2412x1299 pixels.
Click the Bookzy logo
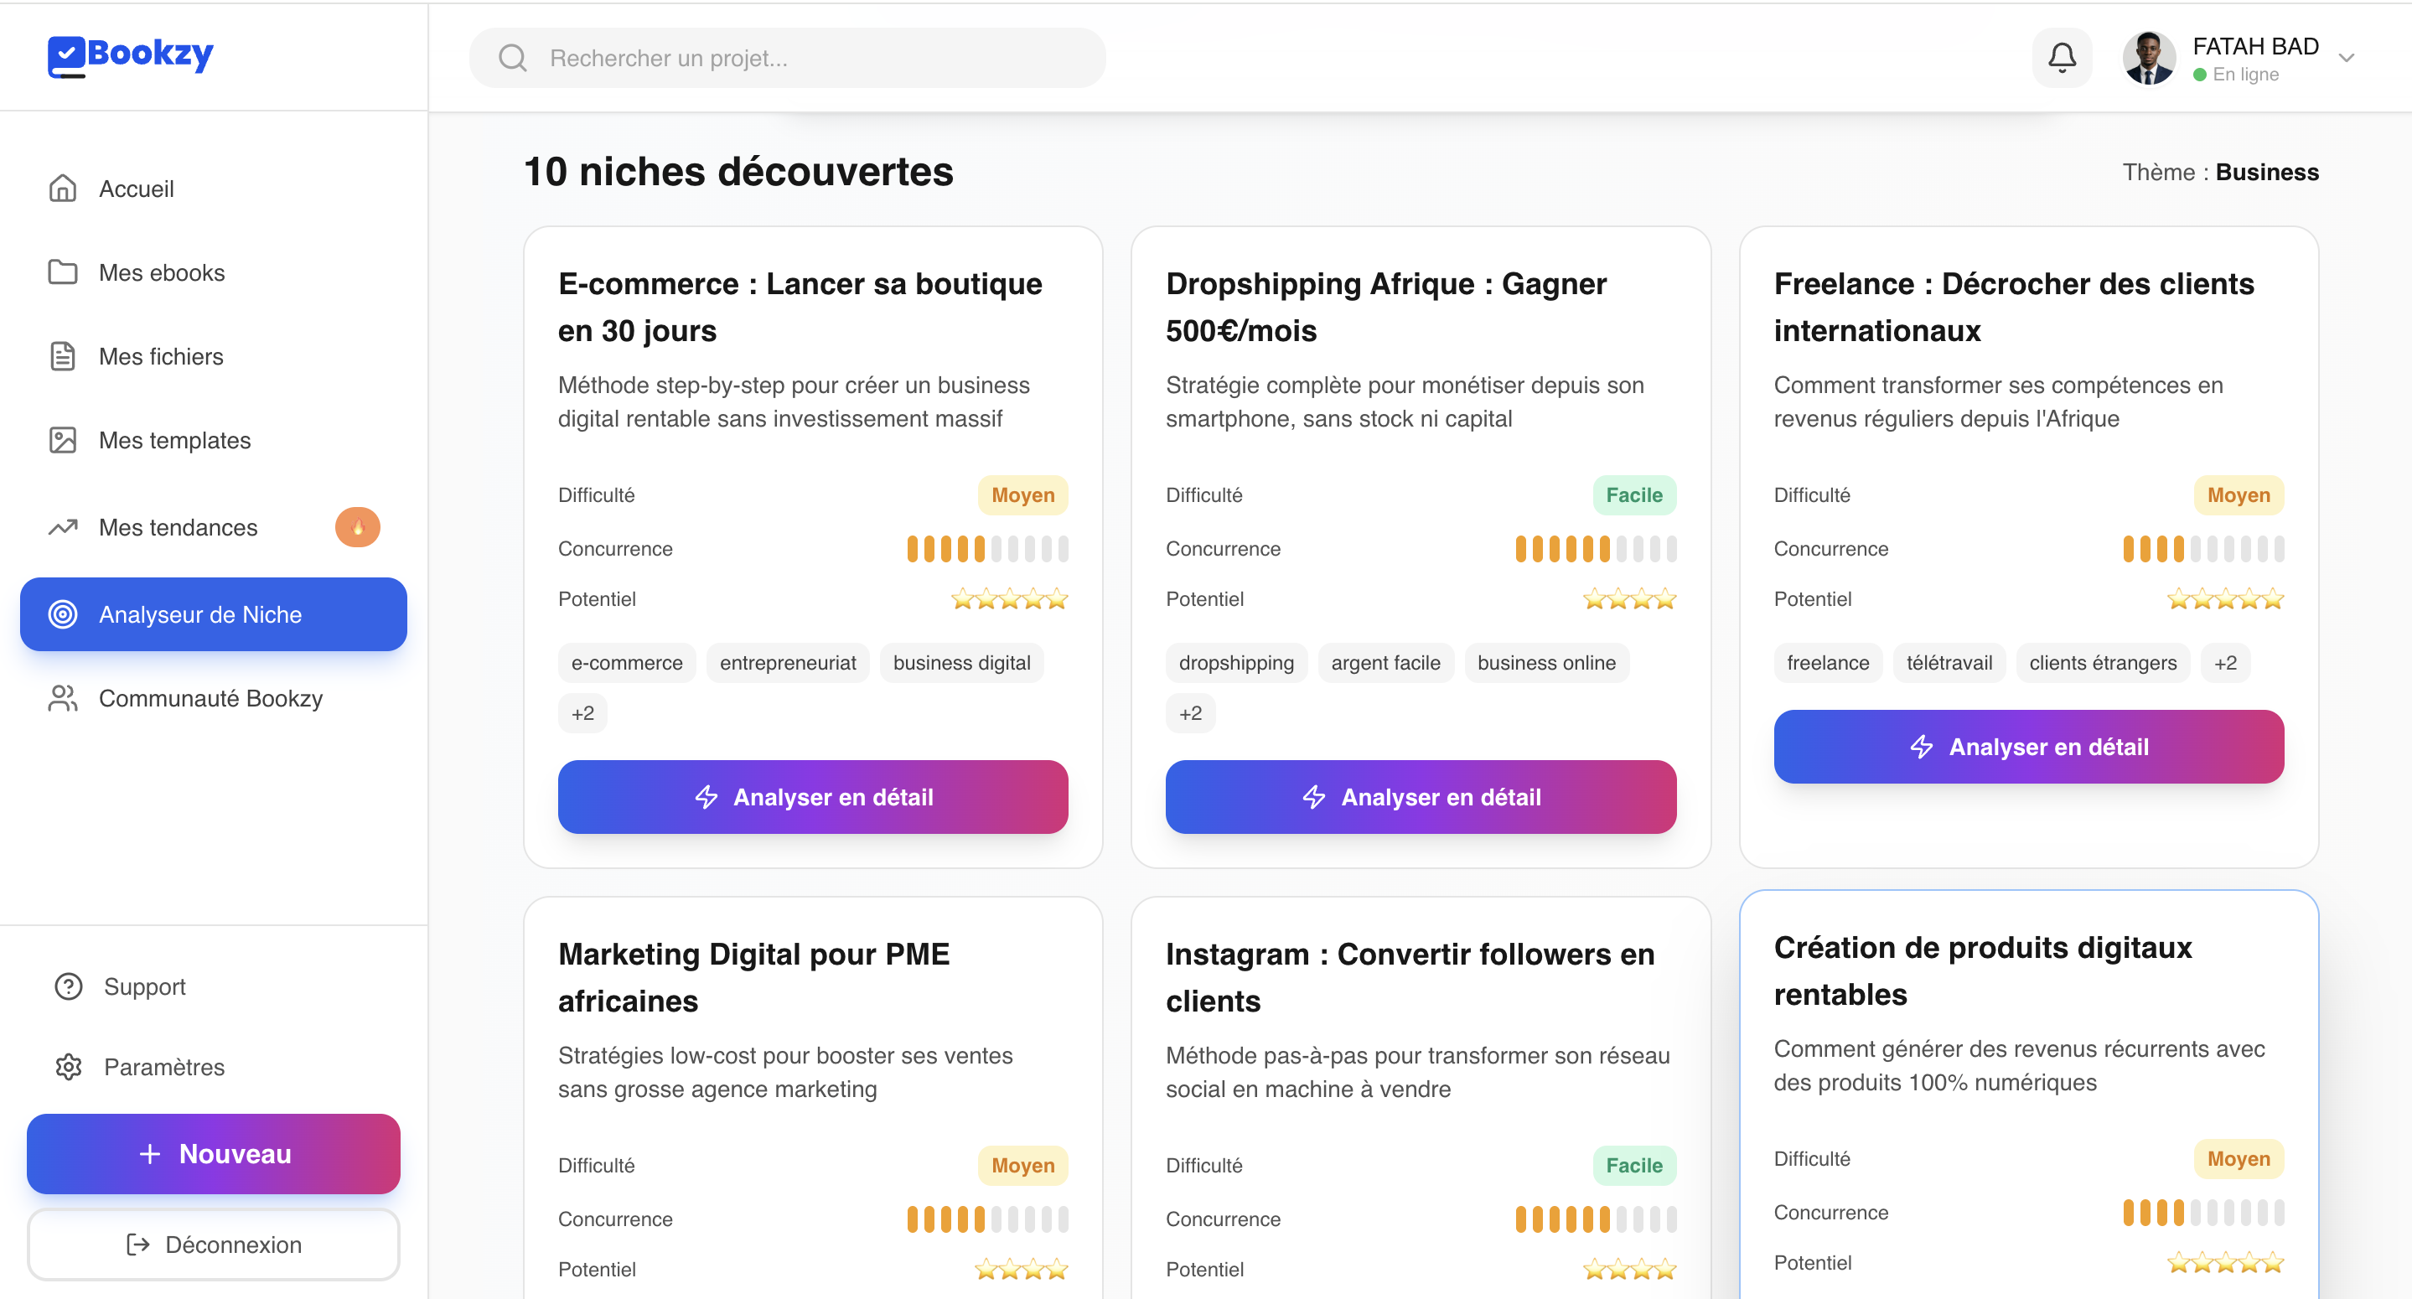pos(131,54)
